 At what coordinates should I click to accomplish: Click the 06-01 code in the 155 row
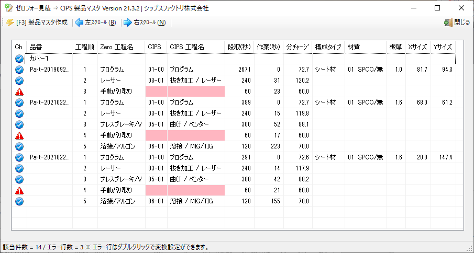point(156,201)
